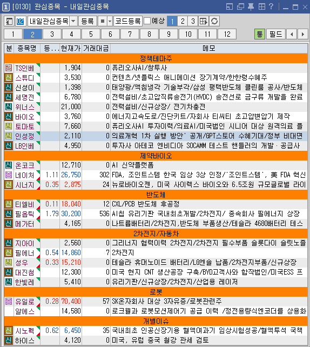Click the 신 badge icon next to 시노펙
Image resolution: width=310 pixels, height=347 pixels.
[9, 331]
